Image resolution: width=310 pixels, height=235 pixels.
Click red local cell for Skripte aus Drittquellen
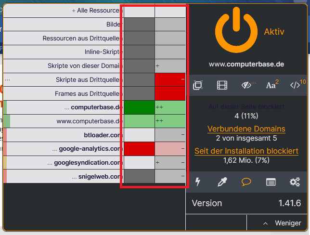[170, 79]
